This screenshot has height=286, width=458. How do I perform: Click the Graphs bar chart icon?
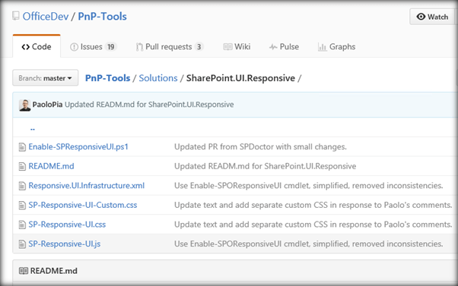[322, 47]
